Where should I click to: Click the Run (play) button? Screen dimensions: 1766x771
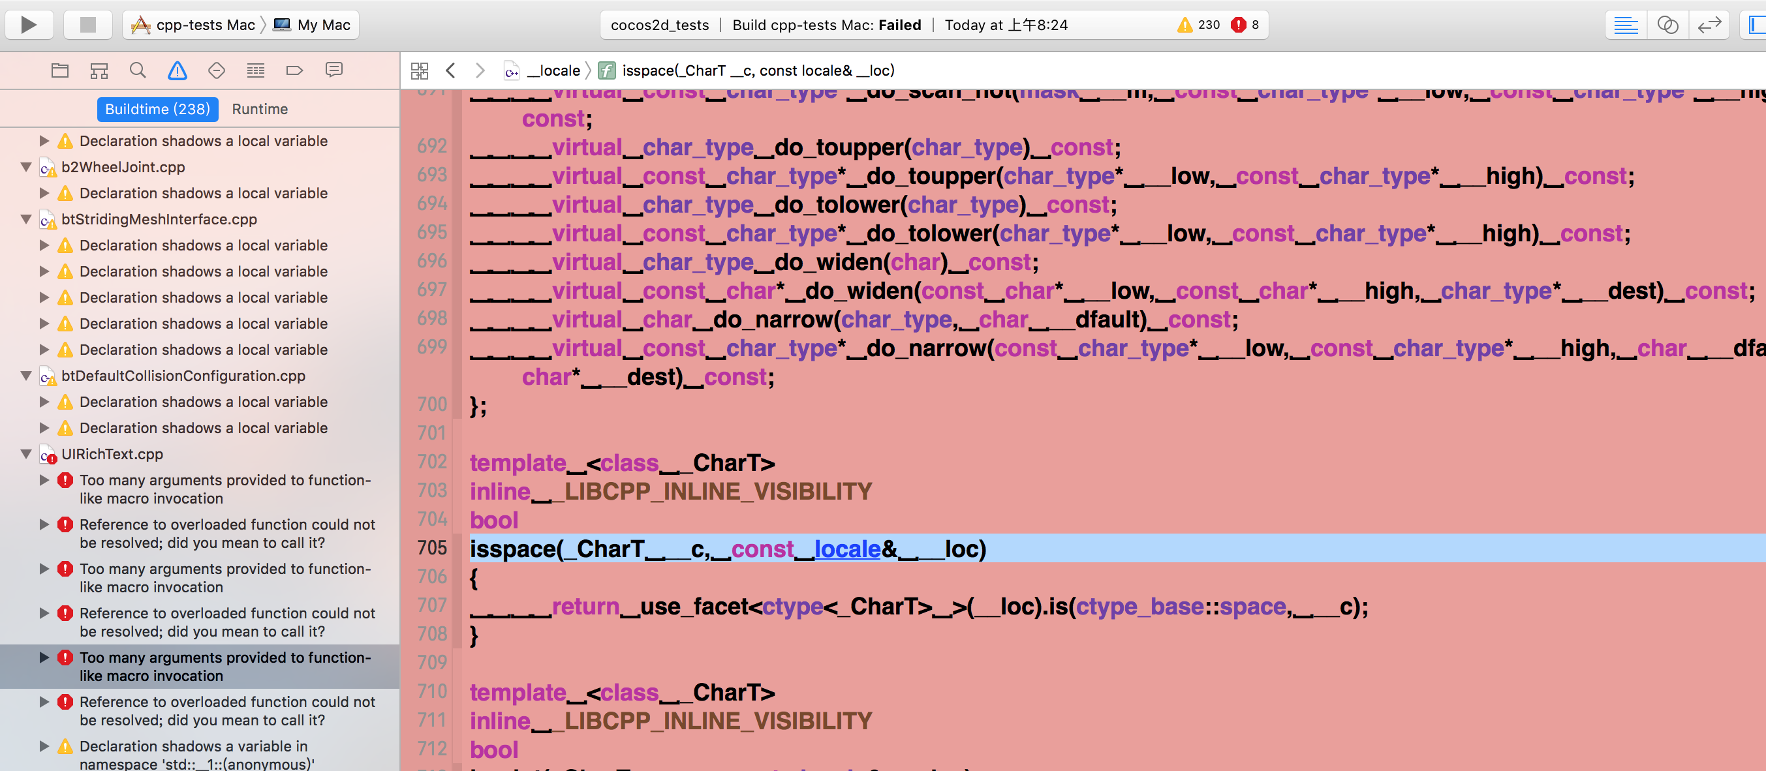point(29,25)
